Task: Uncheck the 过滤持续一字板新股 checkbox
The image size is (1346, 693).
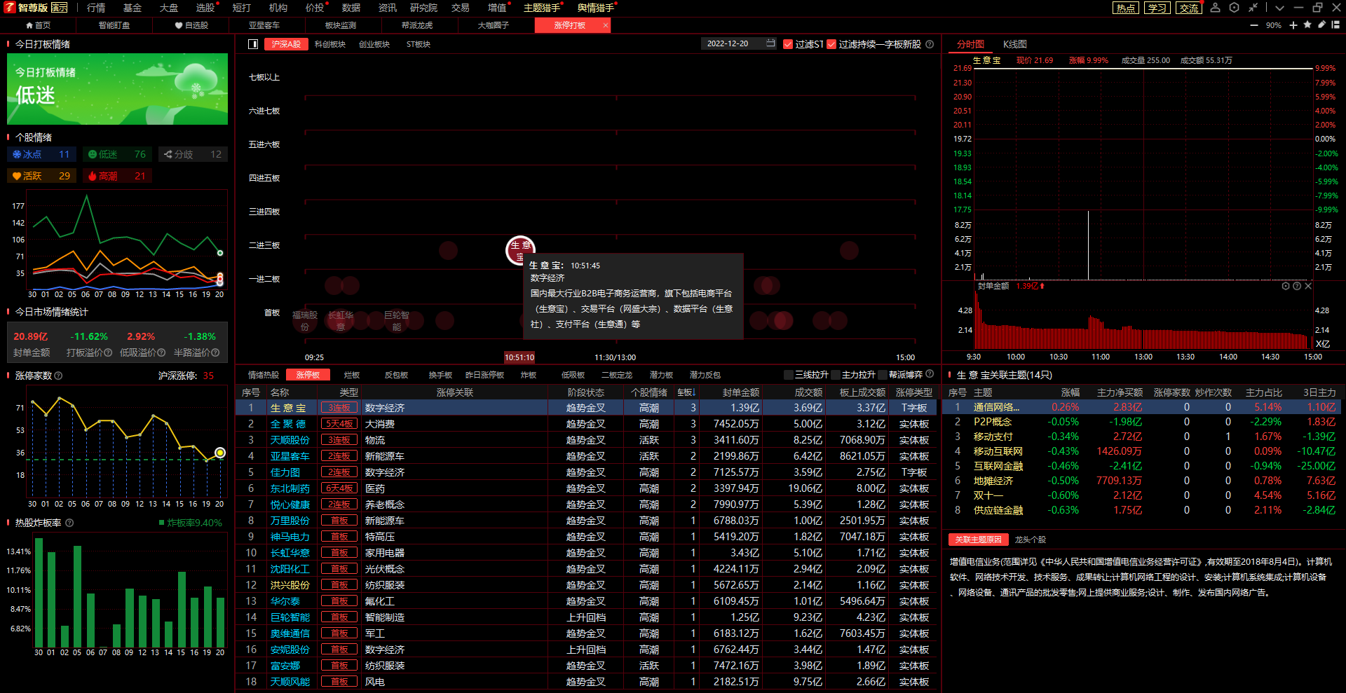Action: coord(831,44)
